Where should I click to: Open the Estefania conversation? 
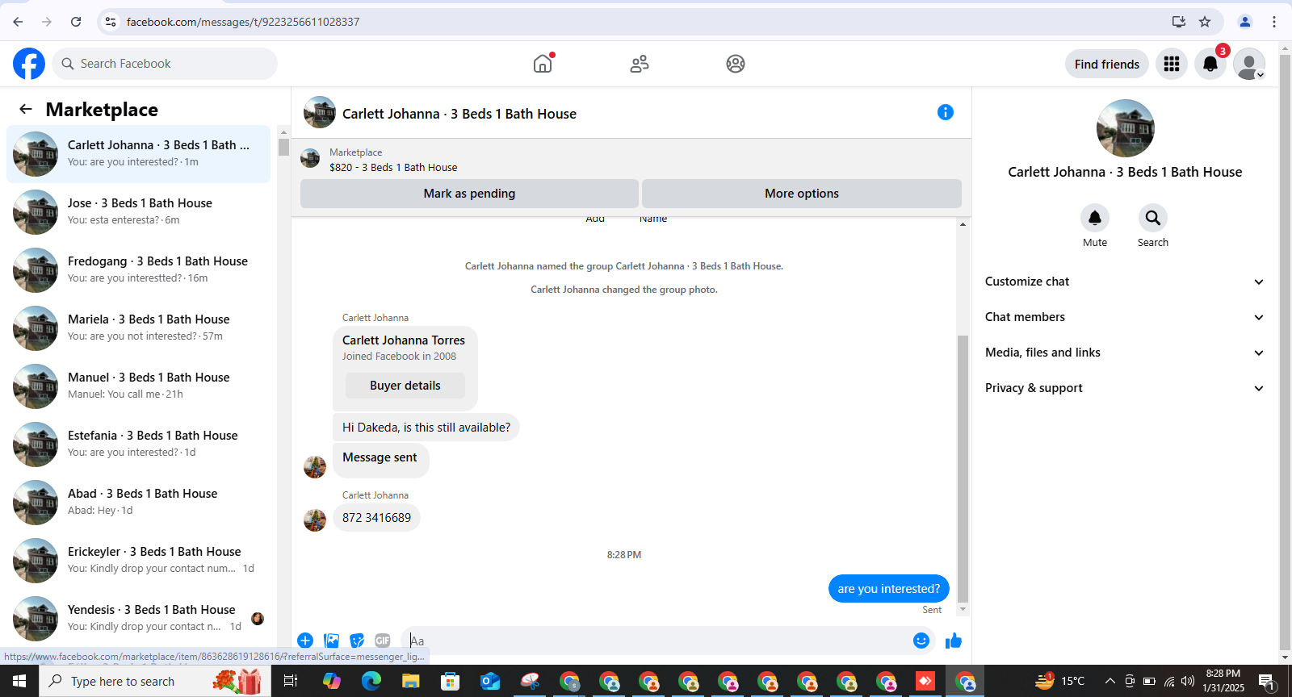[139, 444]
